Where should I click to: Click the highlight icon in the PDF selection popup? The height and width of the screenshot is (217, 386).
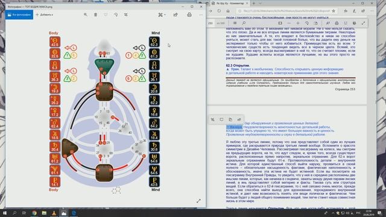(212, 119)
